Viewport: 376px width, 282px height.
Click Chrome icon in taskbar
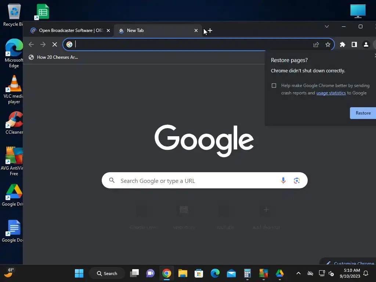point(166,273)
